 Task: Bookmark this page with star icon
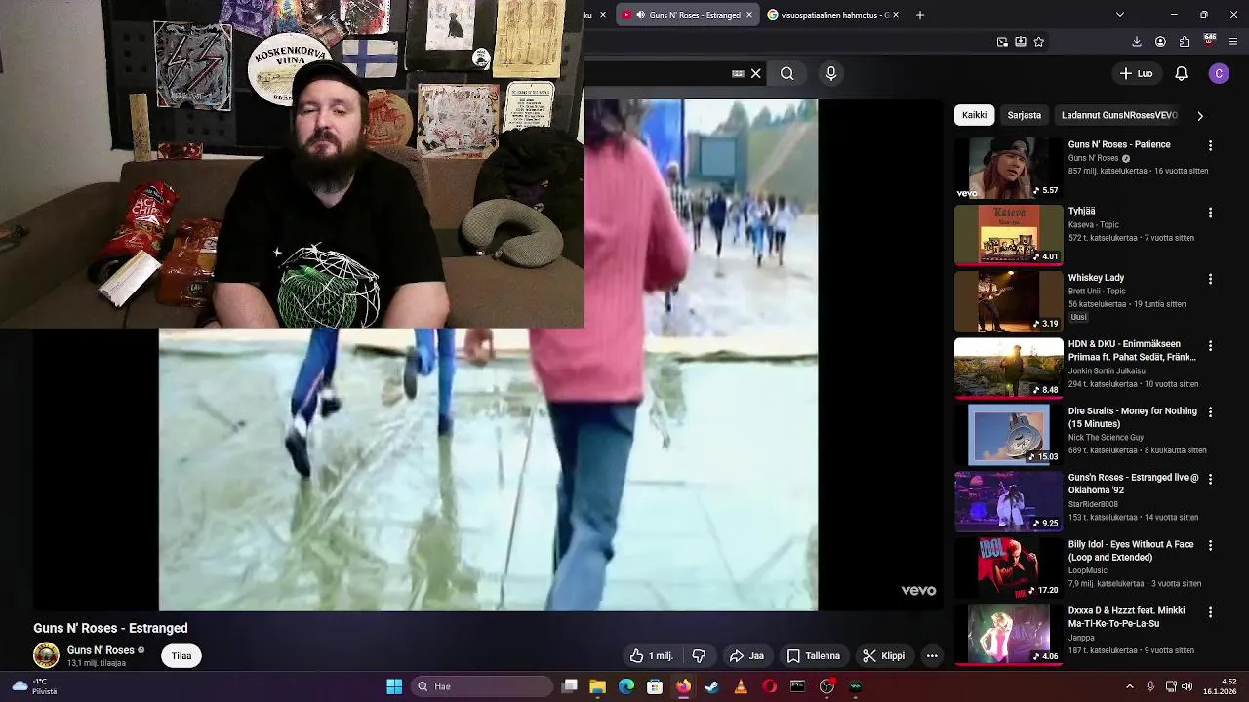pyautogui.click(x=1038, y=42)
